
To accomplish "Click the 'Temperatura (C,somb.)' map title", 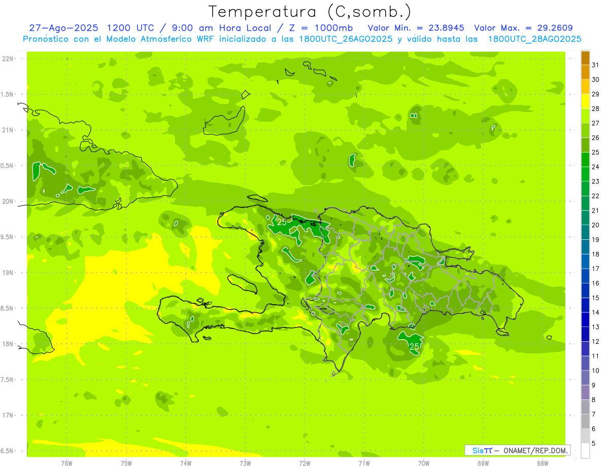I will point(310,12).
